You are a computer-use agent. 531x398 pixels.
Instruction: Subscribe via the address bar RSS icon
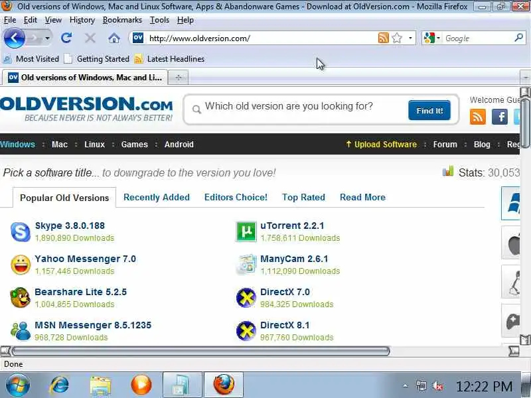(384, 38)
